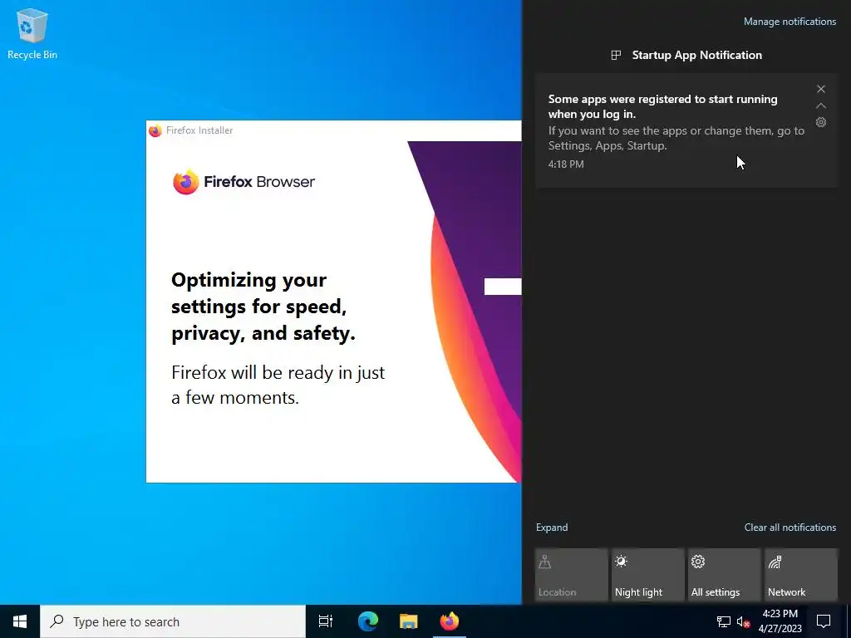Click the Type here to search box

(173, 621)
